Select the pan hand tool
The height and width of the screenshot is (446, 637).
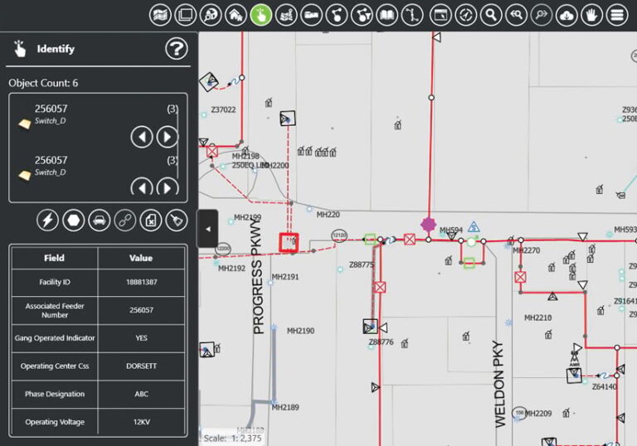(x=591, y=15)
